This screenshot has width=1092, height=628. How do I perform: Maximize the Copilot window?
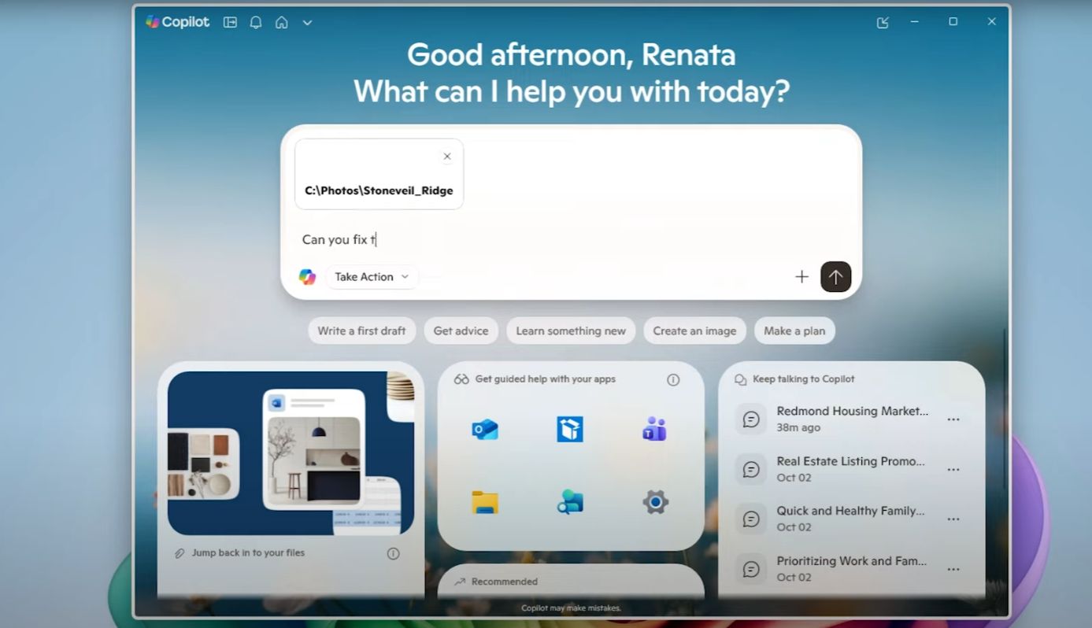tap(953, 22)
